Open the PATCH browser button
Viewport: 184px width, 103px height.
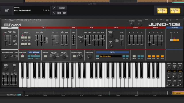tap(134, 56)
